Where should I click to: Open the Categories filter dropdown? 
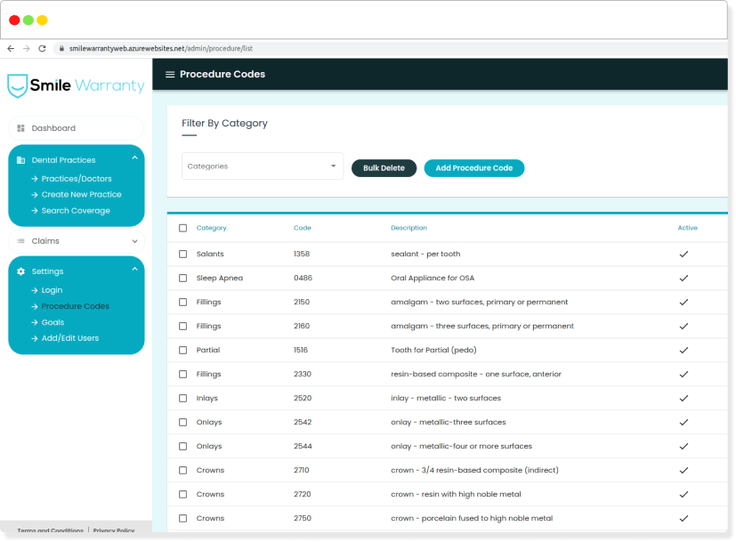[263, 166]
